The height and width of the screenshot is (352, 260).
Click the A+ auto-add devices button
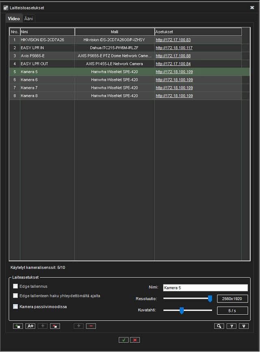click(30, 326)
